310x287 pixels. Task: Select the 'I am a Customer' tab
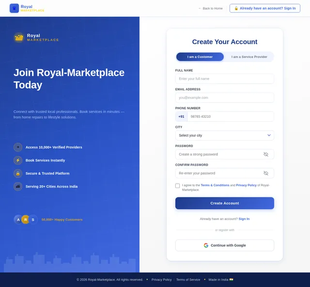(200, 57)
